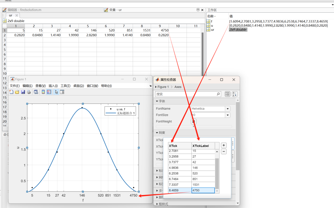Click the Open File folder icon
Viewport: 334px width, 208px height.
[17, 92]
